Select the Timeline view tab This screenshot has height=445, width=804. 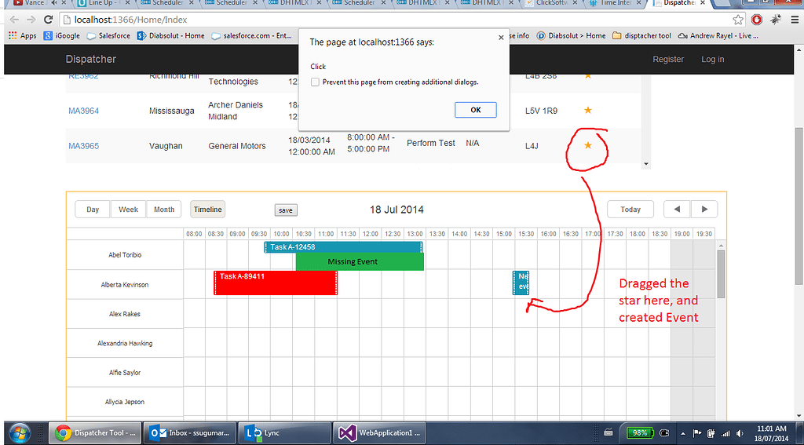[207, 210]
